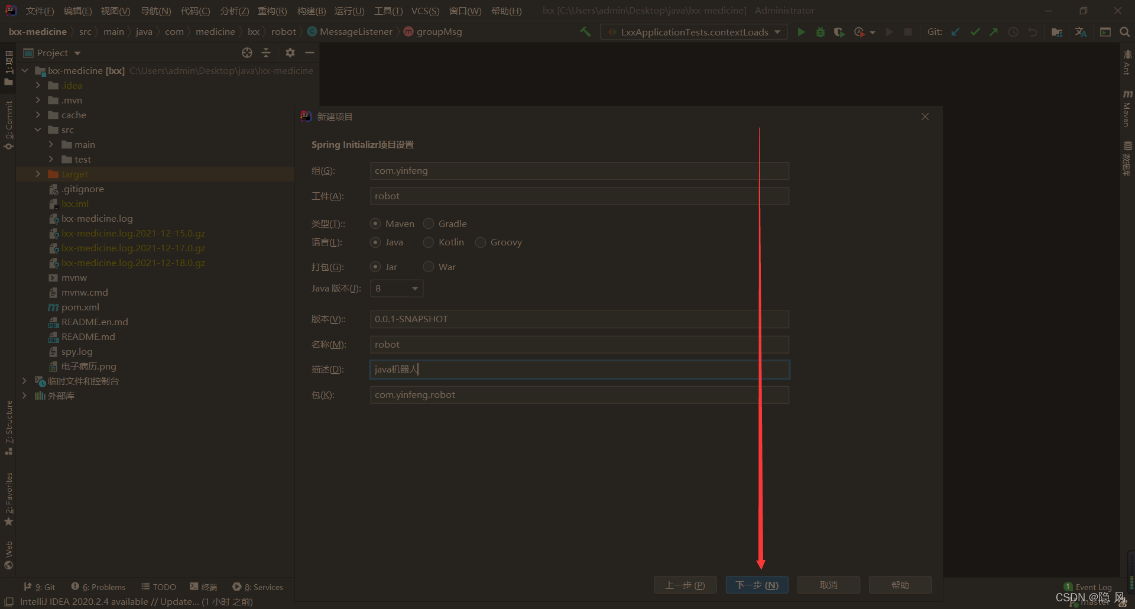Select the Kotlin language radio button

(x=429, y=242)
